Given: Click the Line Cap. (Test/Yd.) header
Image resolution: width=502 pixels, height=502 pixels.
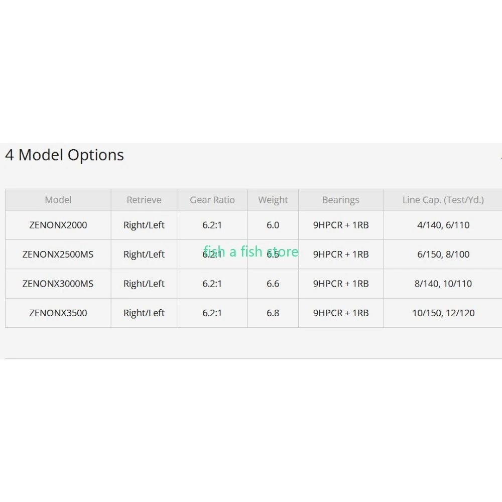Looking at the screenshot, I should 443,200.
